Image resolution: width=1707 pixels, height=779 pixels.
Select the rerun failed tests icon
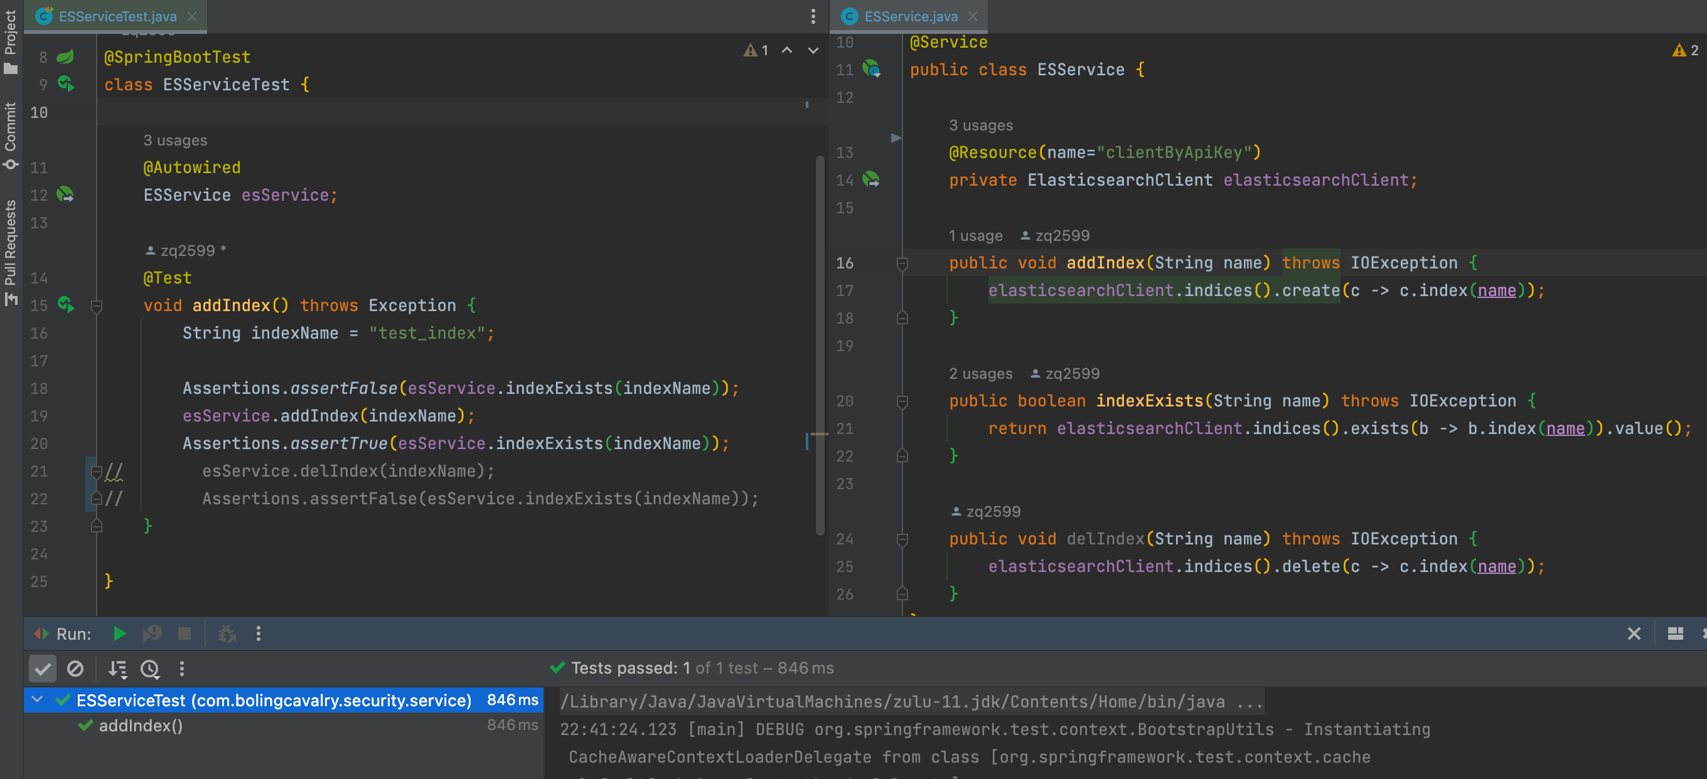click(x=151, y=633)
